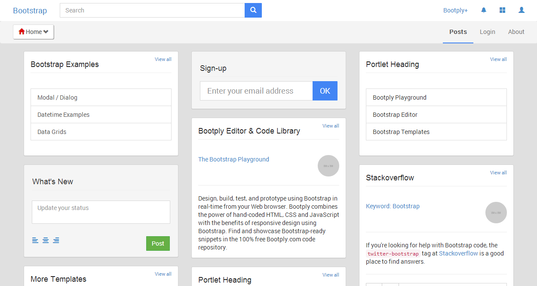The image size is (537, 286).
Task: Switch to the About tab
Action: point(516,32)
